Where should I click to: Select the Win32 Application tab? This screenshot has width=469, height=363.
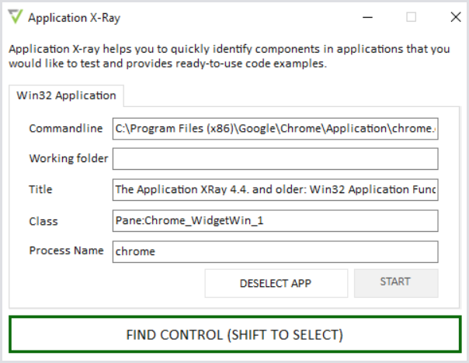66,95
